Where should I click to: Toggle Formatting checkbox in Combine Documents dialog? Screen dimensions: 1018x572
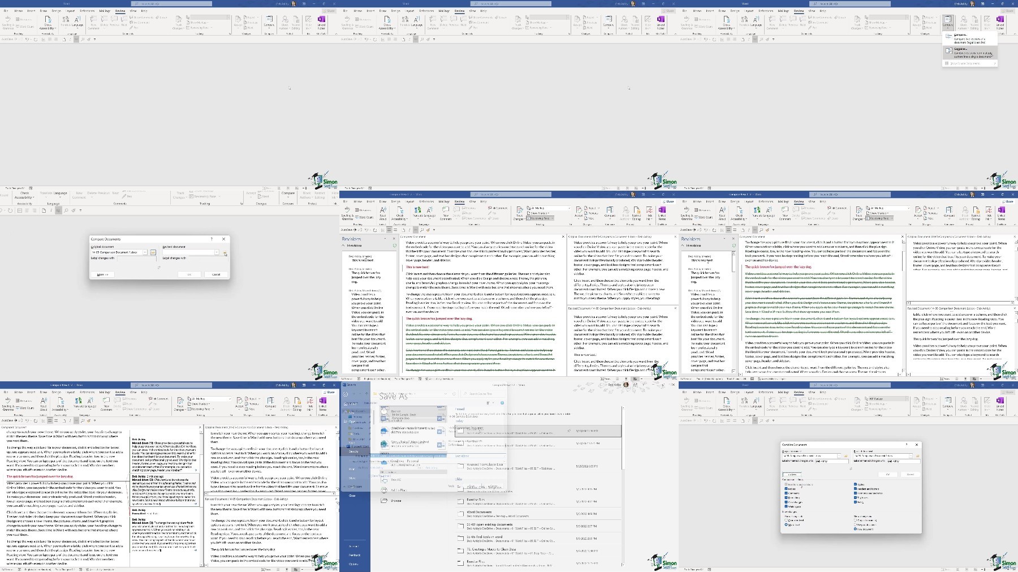click(786, 498)
